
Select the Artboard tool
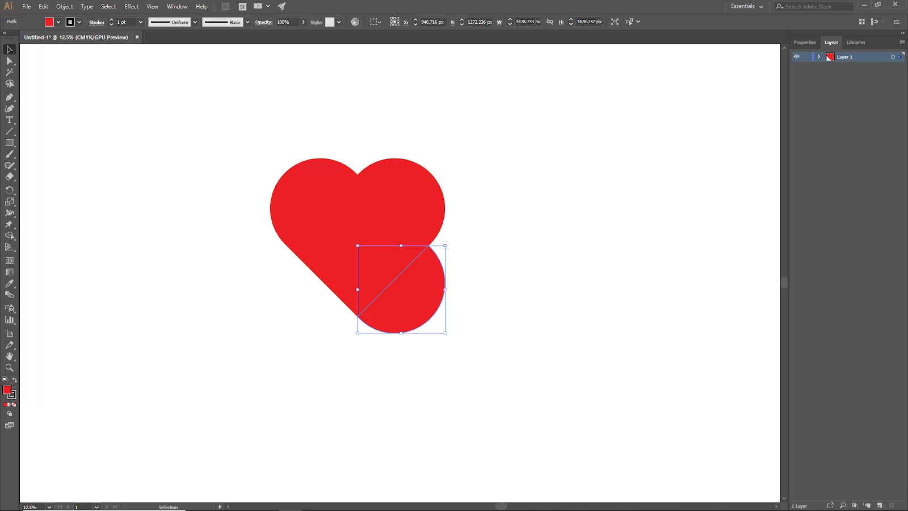pos(9,333)
